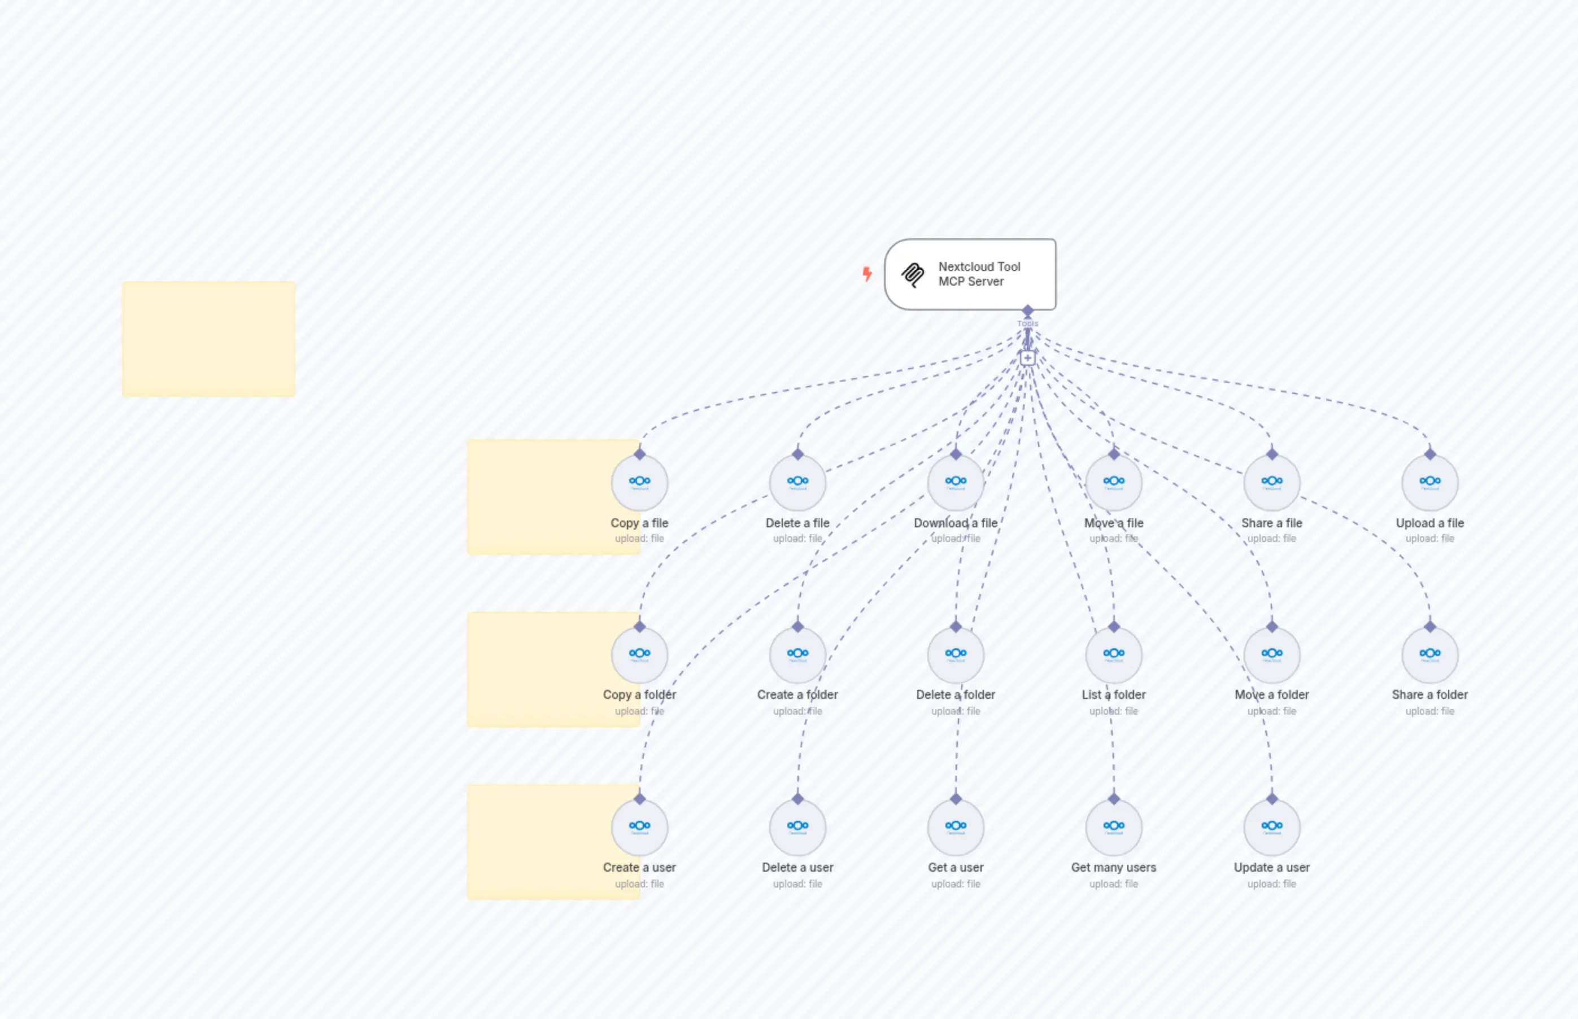
Task: Open the "Download a file" node
Action: [x=955, y=482]
